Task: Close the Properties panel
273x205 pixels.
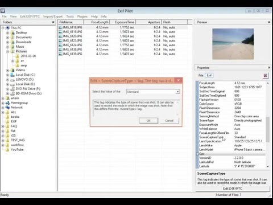Action: pos(269,68)
